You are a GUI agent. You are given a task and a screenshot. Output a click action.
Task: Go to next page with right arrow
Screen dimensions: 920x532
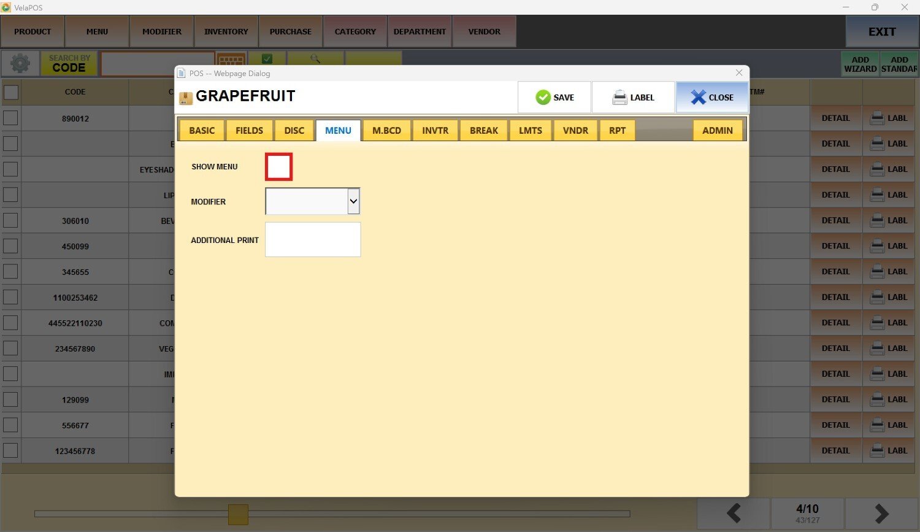881,513
